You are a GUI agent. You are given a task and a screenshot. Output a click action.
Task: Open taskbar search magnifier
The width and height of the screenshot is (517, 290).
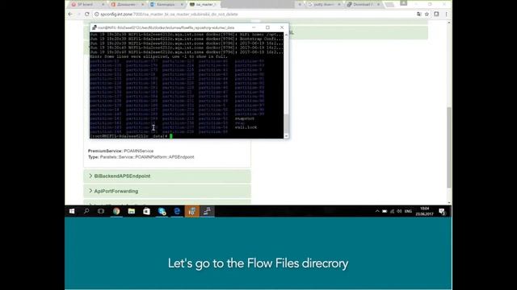86,211
